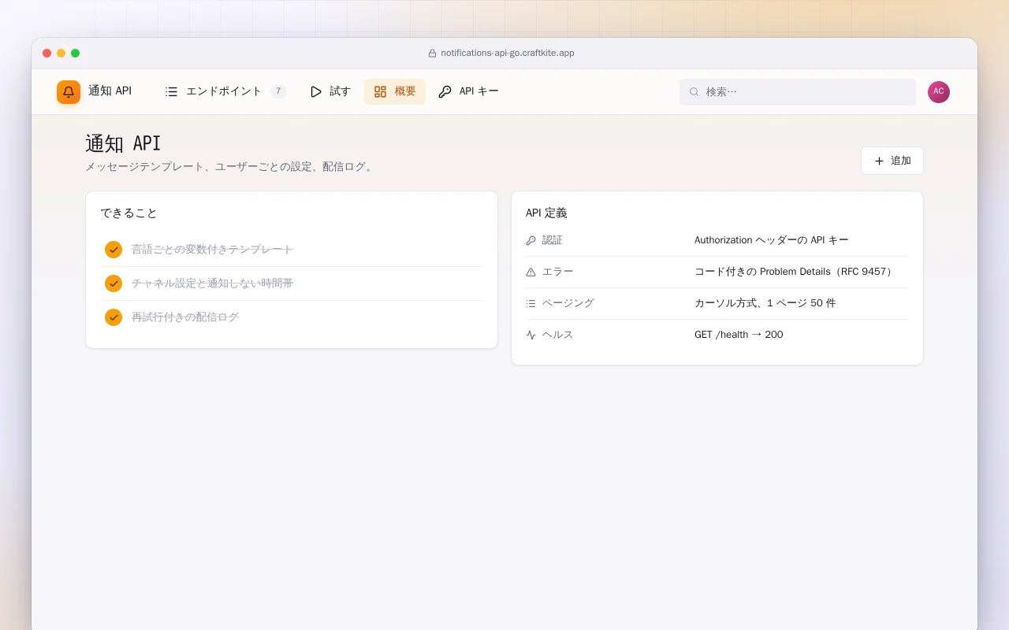This screenshot has height=630, width=1009.
Task: Uncheck チャネル設定と通知しない時間帯 item
Action: [x=114, y=283]
